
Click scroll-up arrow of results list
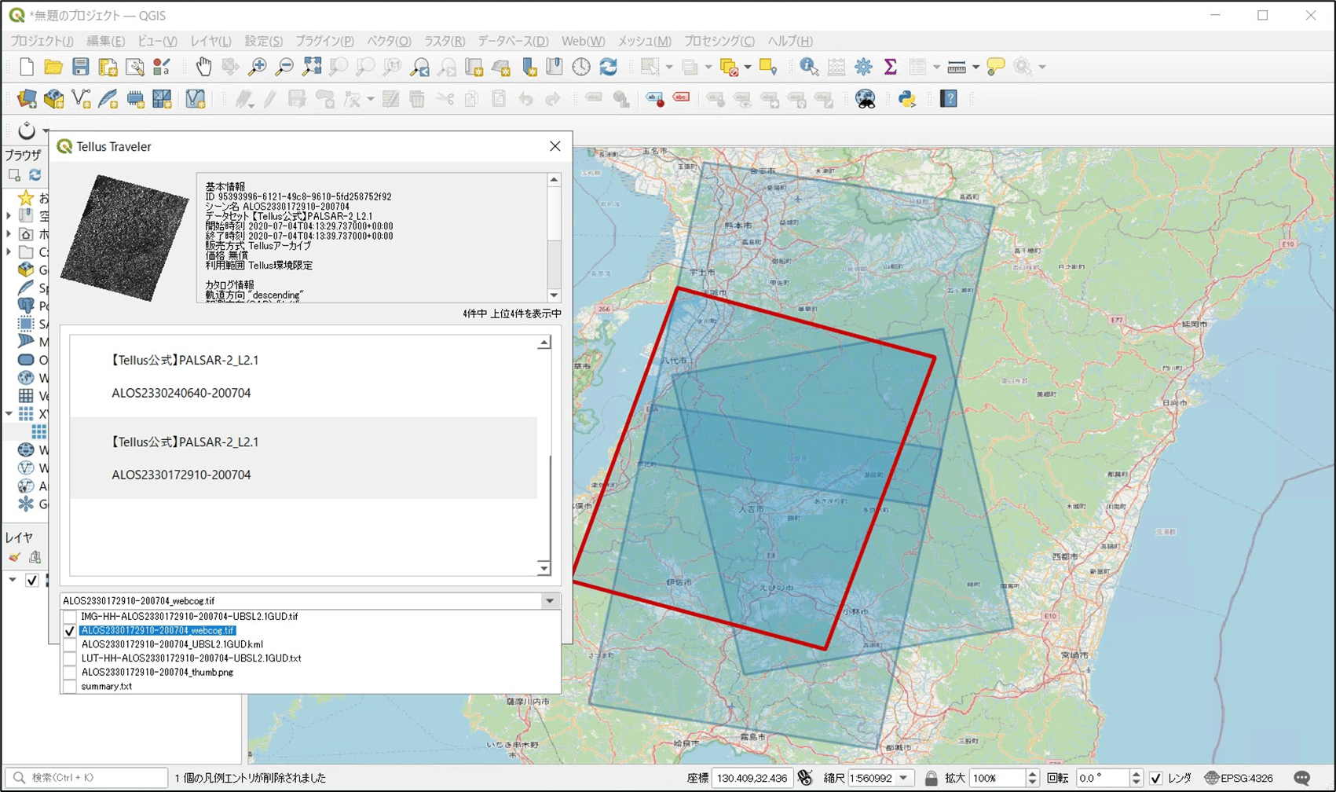[x=544, y=343]
